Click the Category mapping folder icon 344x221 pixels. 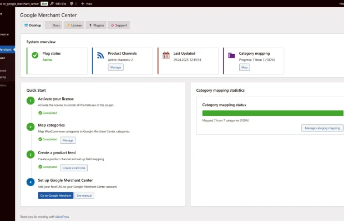coord(231,55)
